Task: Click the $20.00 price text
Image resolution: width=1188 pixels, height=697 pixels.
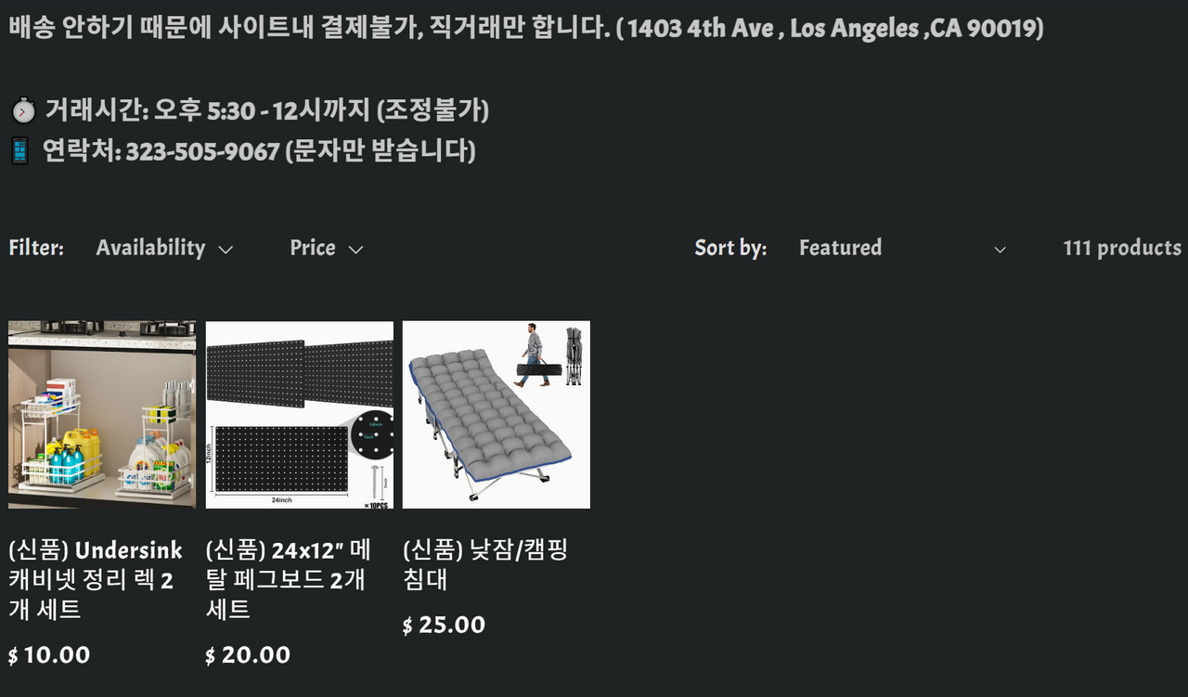Action: [248, 655]
